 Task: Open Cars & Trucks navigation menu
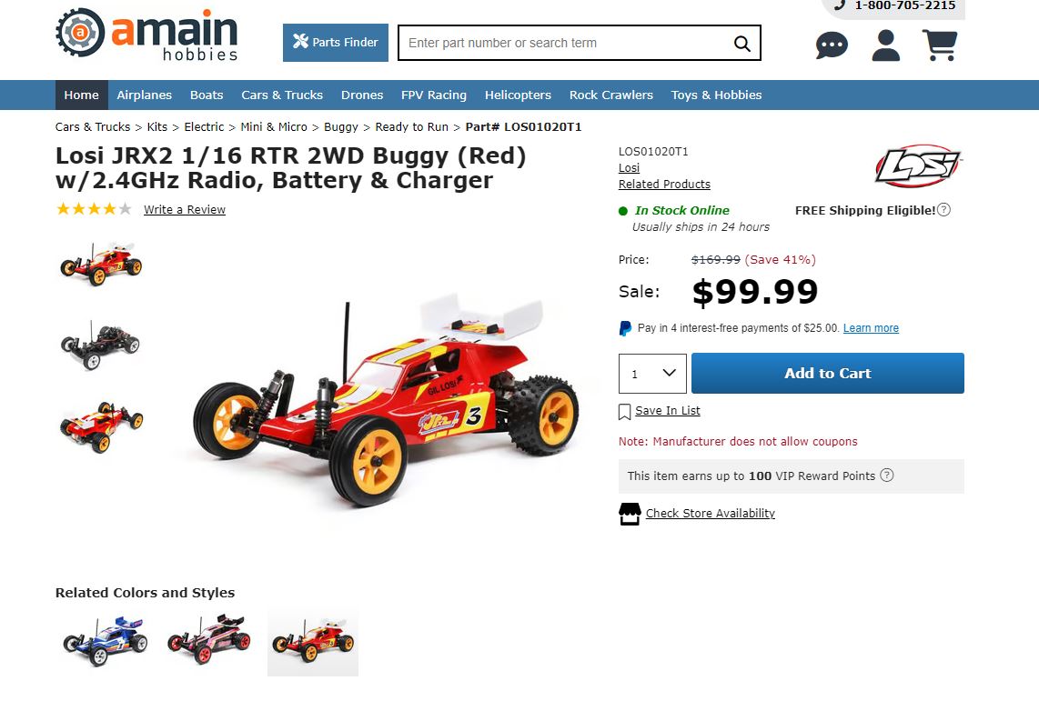(x=282, y=95)
